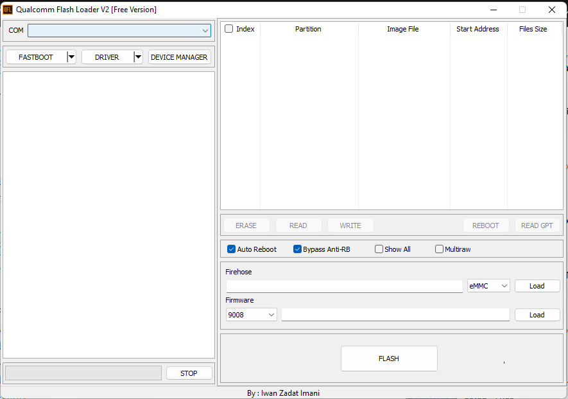Click the application icon in title bar
568x399 pixels.
8,9
